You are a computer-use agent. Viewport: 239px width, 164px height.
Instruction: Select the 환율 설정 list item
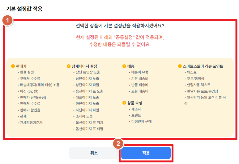[x=27, y=72]
